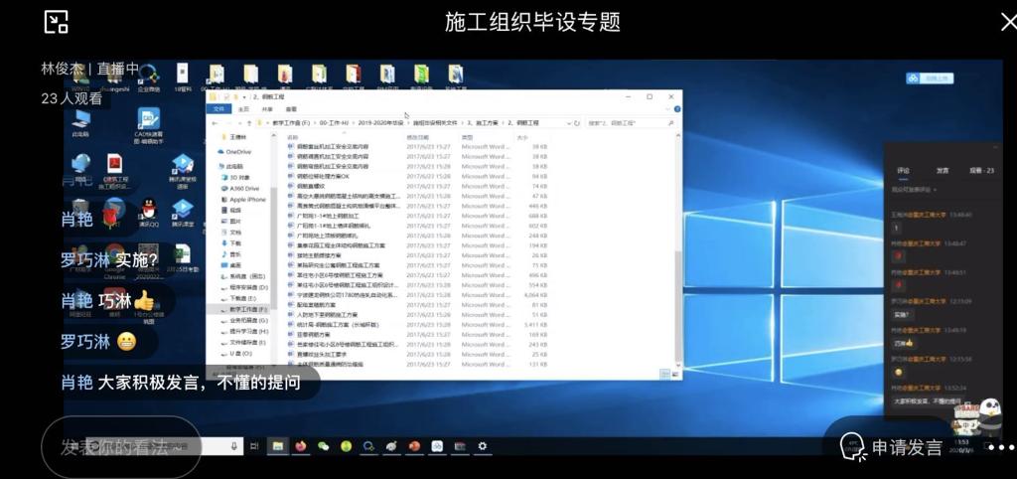Click OneDrive in the navigation pane
Viewport: 1017px width, 479px height.
(238, 152)
